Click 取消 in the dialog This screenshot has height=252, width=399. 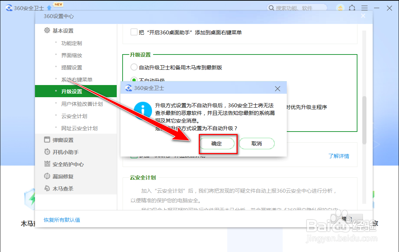coord(257,144)
